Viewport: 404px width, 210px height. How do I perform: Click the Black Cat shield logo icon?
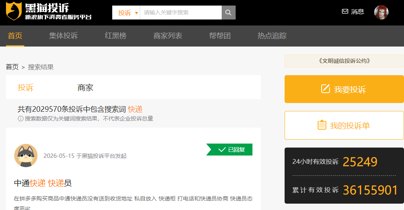click(14, 11)
